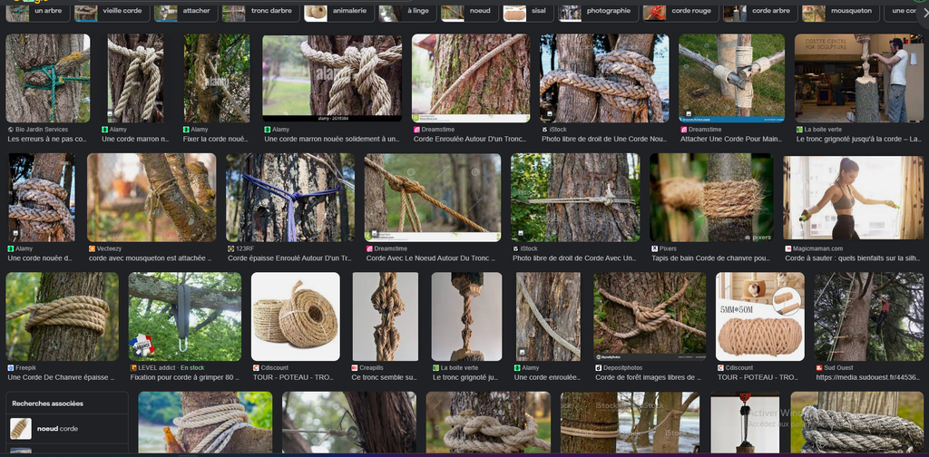Select the 'photographie' filter chip
Viewport: 929px width, 457px height.
coord(597,12)
